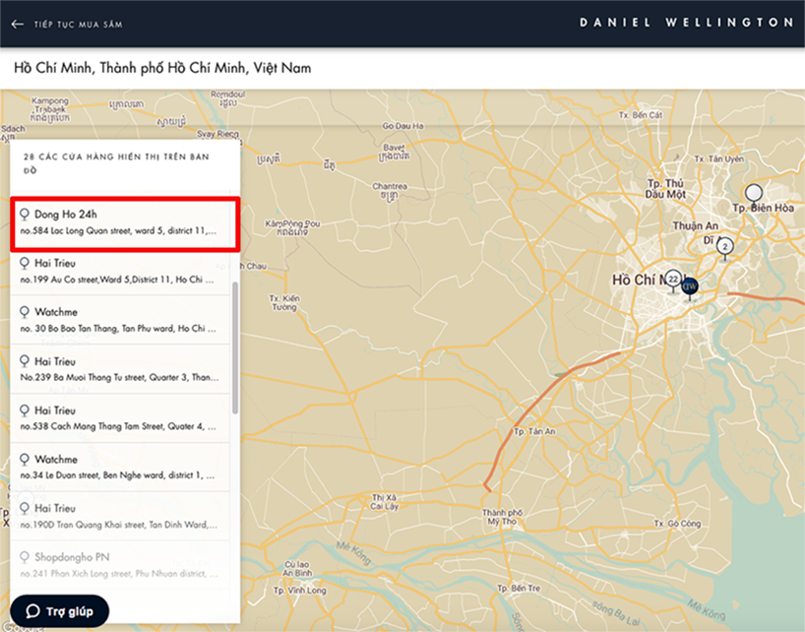Click pin icon beside Hai Trieu Quarter 3
This screenshot has width=805, height=632.
[x=25, y=361]
